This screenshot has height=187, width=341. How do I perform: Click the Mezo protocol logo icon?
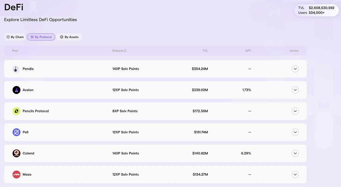(16, 174)
